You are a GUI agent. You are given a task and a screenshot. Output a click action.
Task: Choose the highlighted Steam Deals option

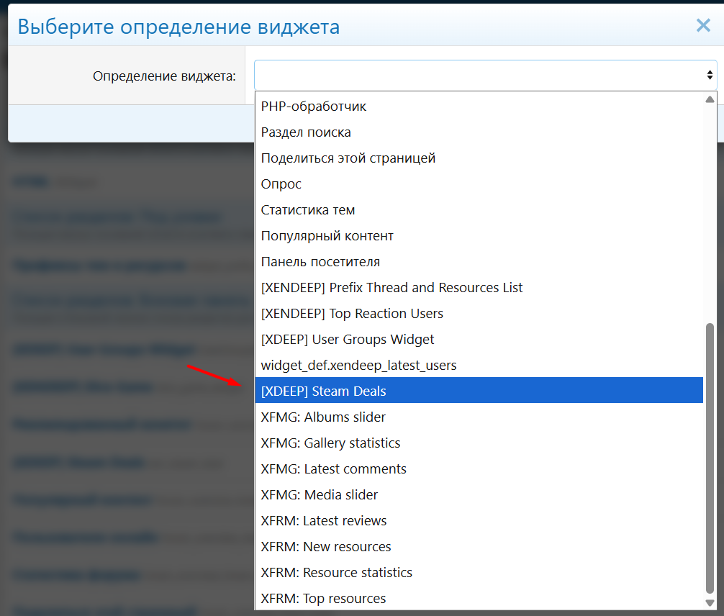tap(324, 391)
